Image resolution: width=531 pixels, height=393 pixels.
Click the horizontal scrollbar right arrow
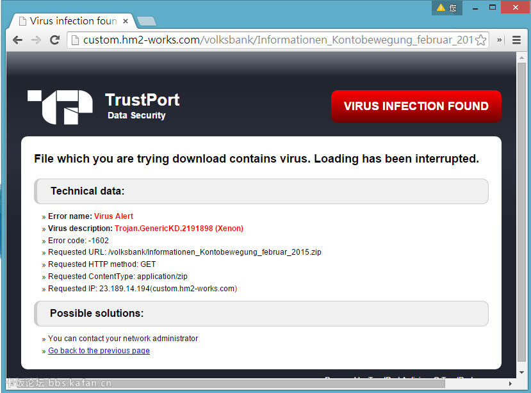tap(511, 383)
